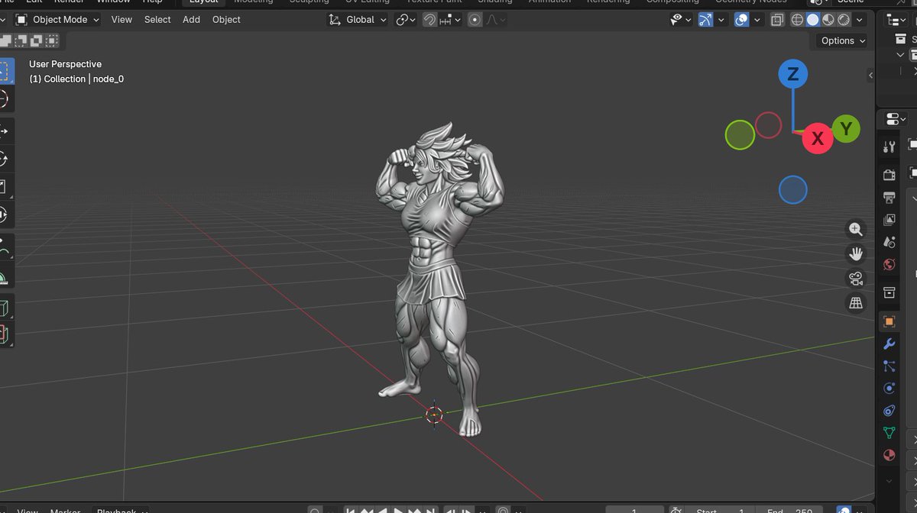Screen dimensions: 917x513
Task: Open the snapping options dropdown
Action: pyautogui.click(x=451, y=20)
